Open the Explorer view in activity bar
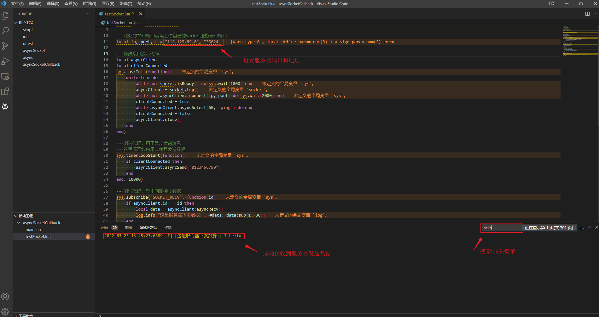Image resolution: width=599 pixels, height=317 pixels. point(5,16)
